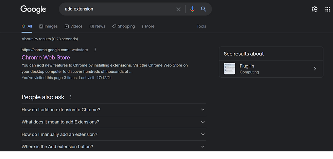Screen dimensions: 333x159
Task: Switch to the News tab
Action: pos(97,26)
